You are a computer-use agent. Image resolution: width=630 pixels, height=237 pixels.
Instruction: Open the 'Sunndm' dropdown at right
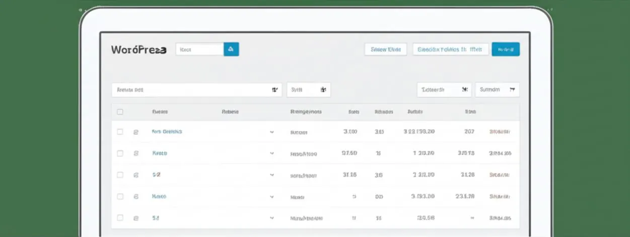coord(498,90)
